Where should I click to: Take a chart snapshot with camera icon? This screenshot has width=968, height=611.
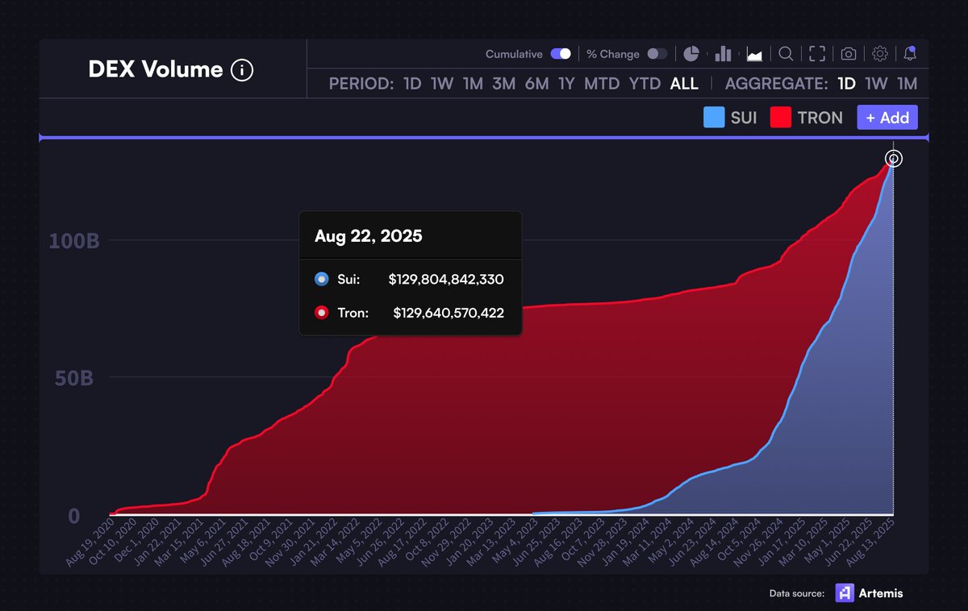click(849, 54)
